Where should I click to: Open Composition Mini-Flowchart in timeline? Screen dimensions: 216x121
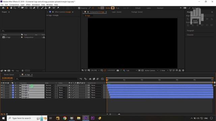(x=81, y=79)
